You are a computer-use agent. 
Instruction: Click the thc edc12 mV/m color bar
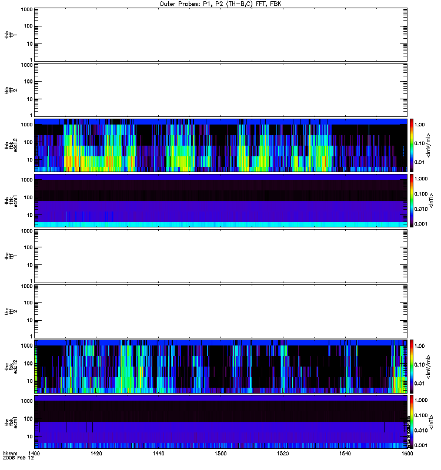point(412,367)
